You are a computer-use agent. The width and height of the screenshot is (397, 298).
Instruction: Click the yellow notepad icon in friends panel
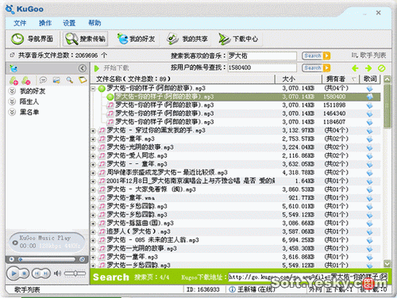83,80
